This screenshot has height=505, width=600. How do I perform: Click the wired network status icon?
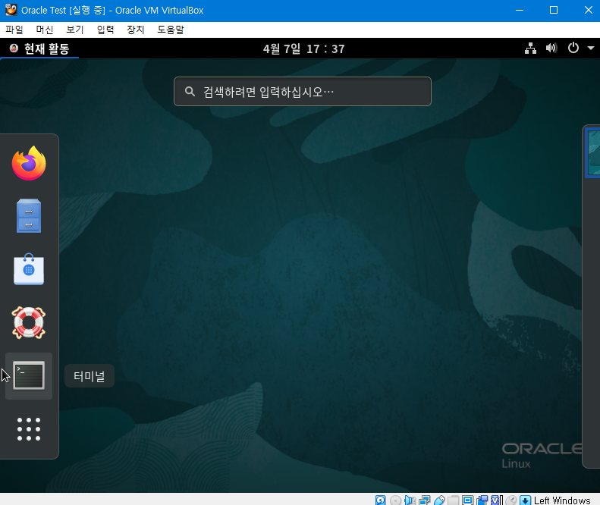(530, 49)
